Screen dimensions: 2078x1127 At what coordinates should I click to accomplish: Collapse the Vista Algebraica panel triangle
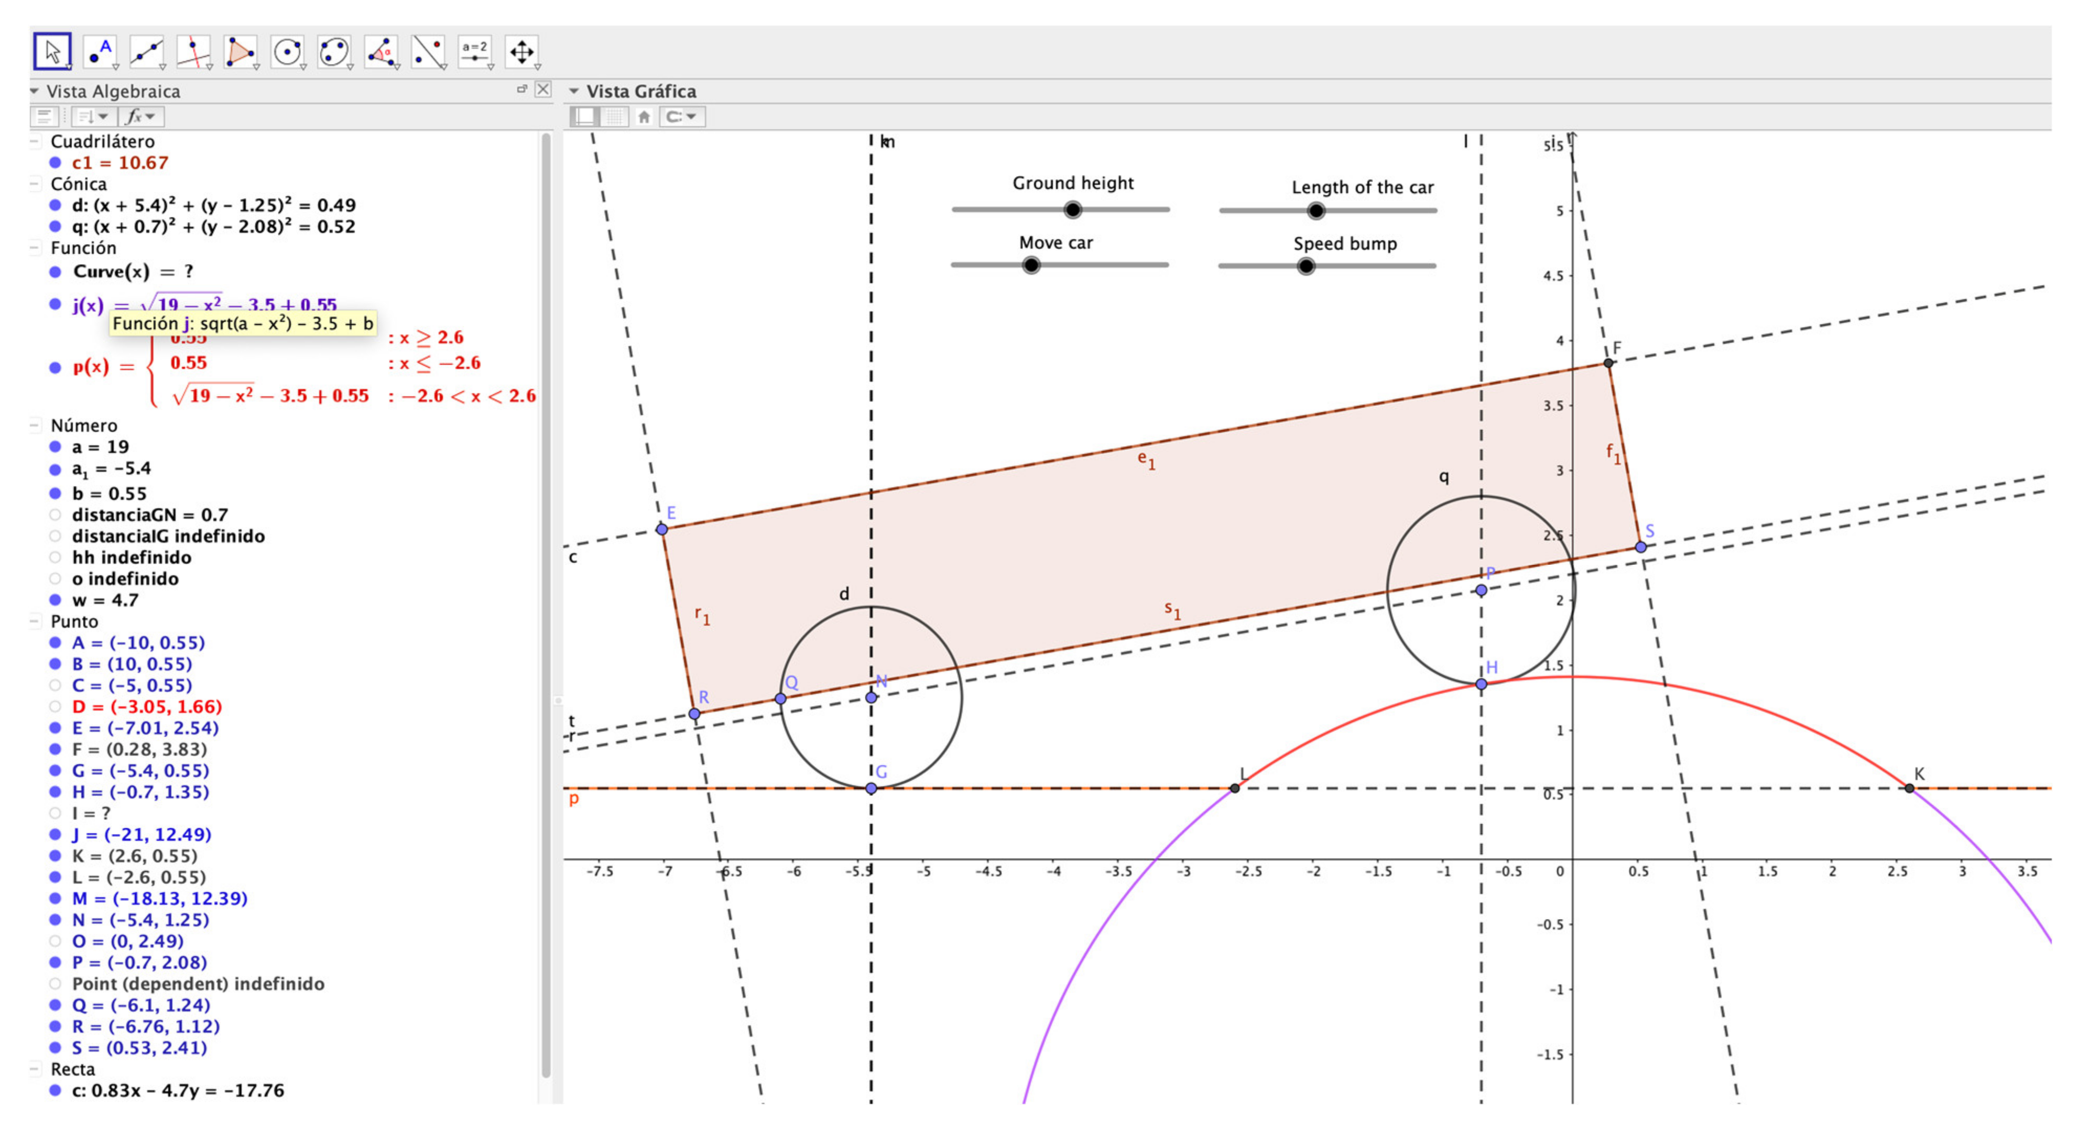pyautogui.click(x=35, y=91)
